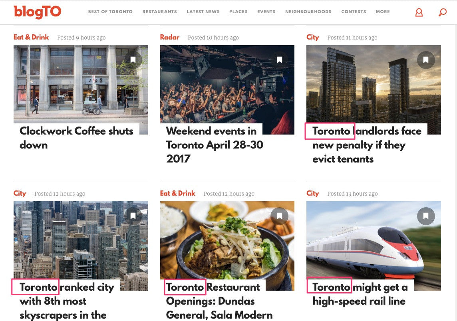The width and height of the screenshot is (457, 321).
Task: Open the Neighbourhoods menu
Action: (308, 12)
